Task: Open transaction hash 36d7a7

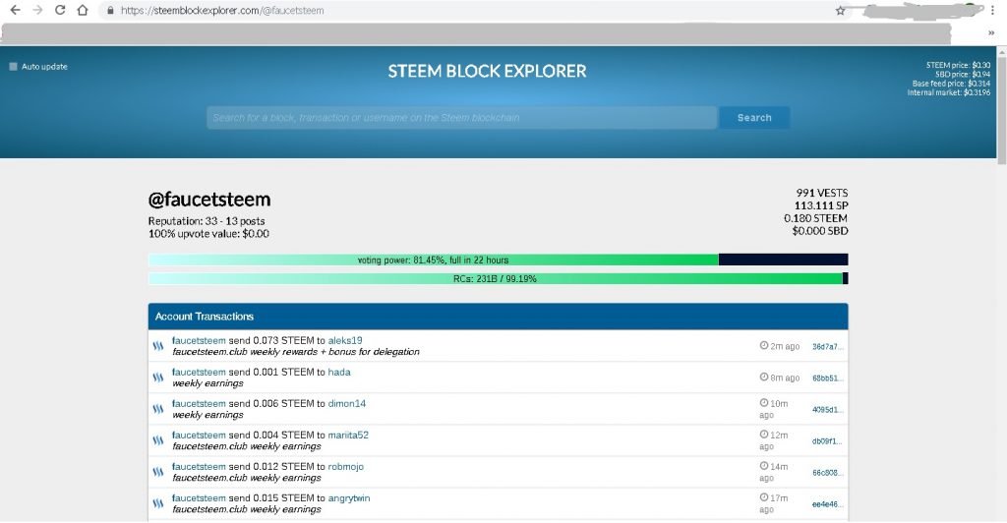Action: (827, 346)
